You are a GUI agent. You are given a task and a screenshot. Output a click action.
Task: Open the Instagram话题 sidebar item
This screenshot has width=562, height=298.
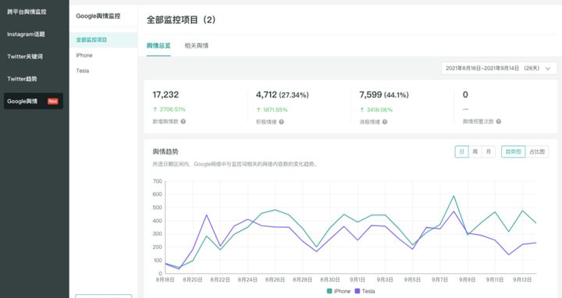pyautogui.click(x=26, y=34)
